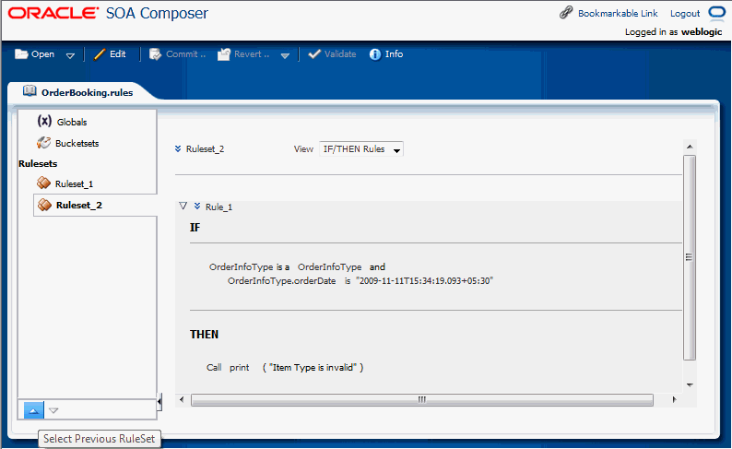
Task: Click the OrderInfoType.orderDate condition text
Action: pos(281,281)
